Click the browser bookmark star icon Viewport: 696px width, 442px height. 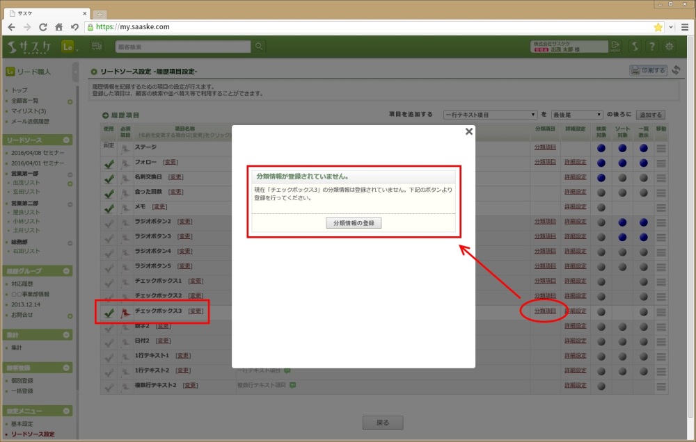[x=658, y=27]
